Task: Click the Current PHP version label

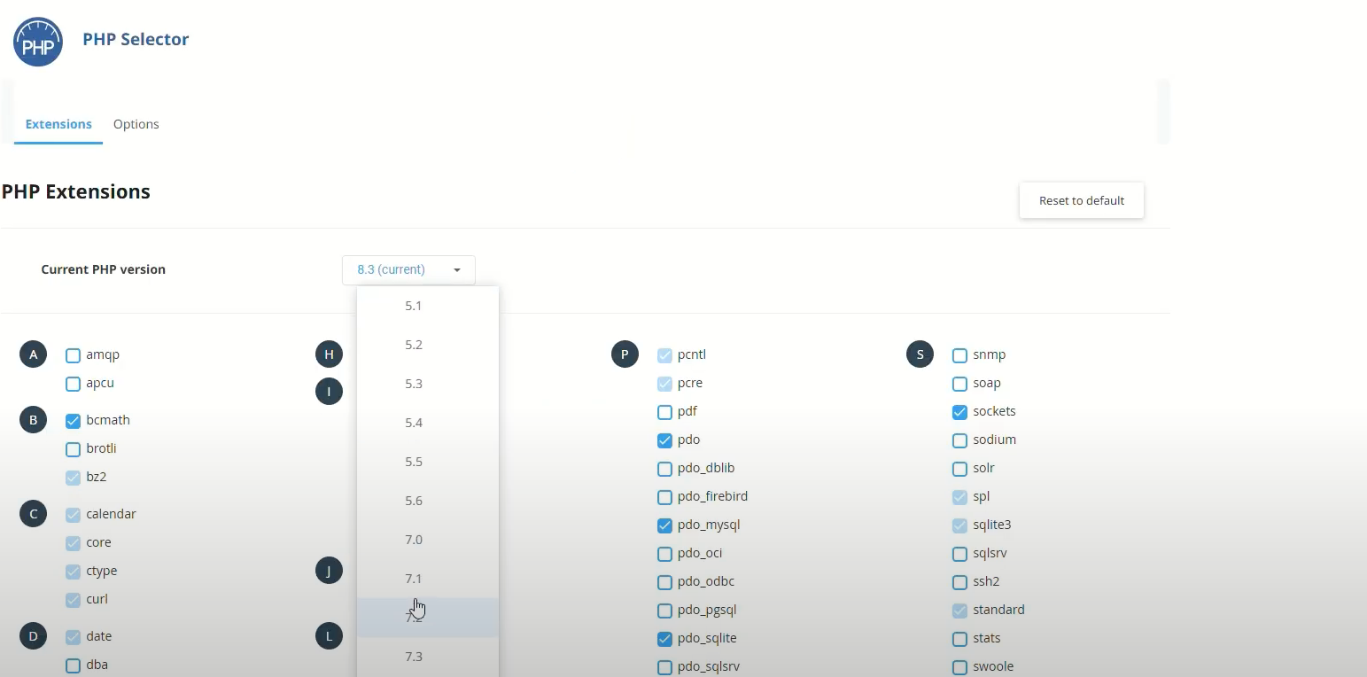Action: (104, 269)
